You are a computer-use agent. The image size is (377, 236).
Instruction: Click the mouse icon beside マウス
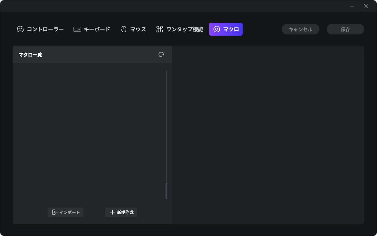(x=124, y=29)
